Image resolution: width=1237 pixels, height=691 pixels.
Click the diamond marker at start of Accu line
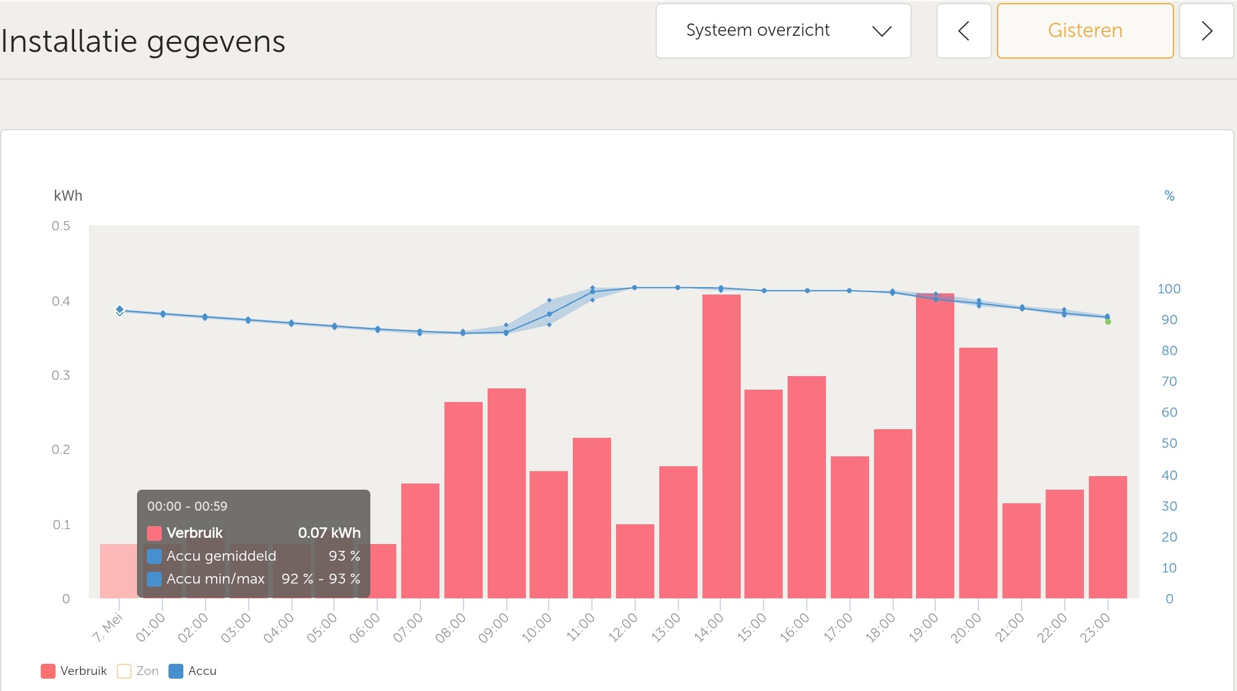[x=120, y=310]
